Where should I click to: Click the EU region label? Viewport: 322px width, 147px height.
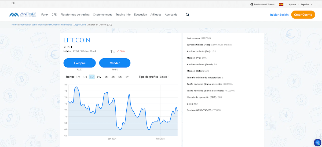pos(13,3)
